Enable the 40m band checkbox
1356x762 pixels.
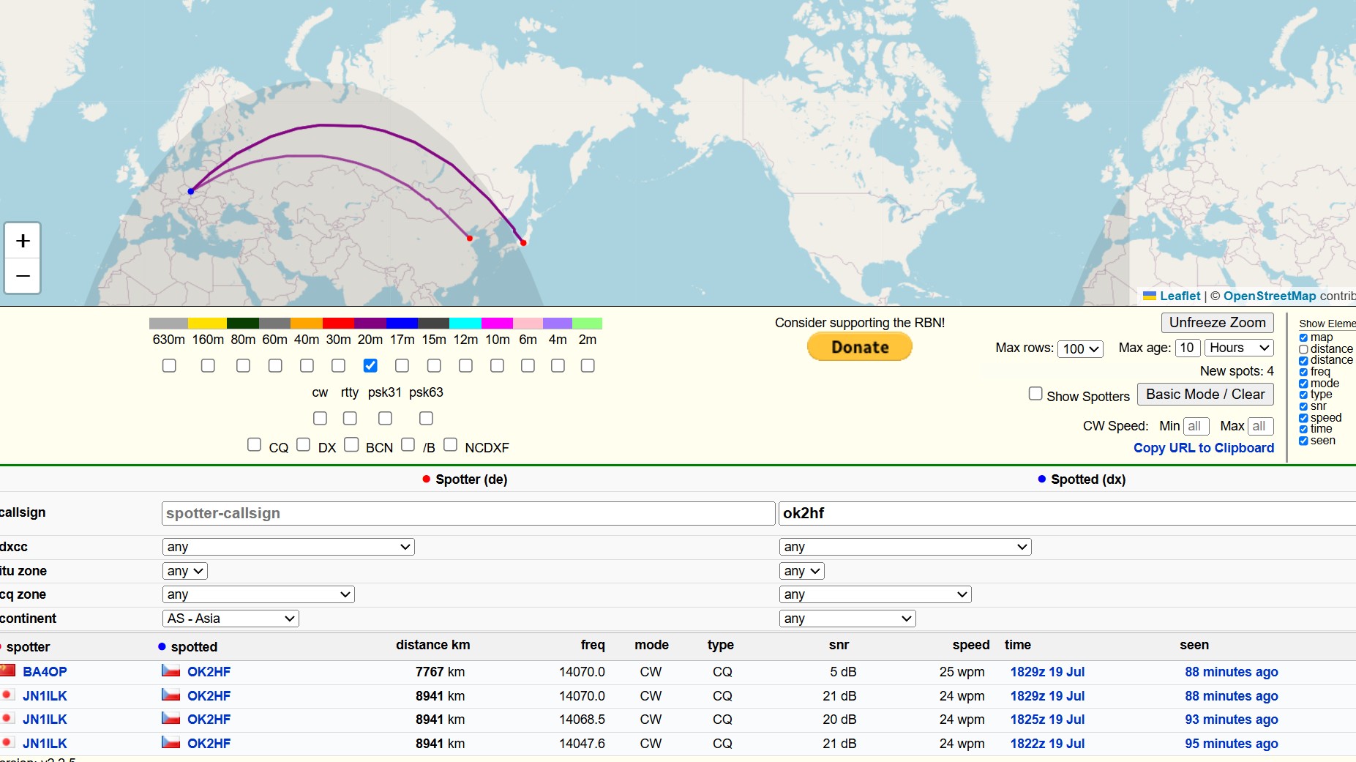pos(307,365)
